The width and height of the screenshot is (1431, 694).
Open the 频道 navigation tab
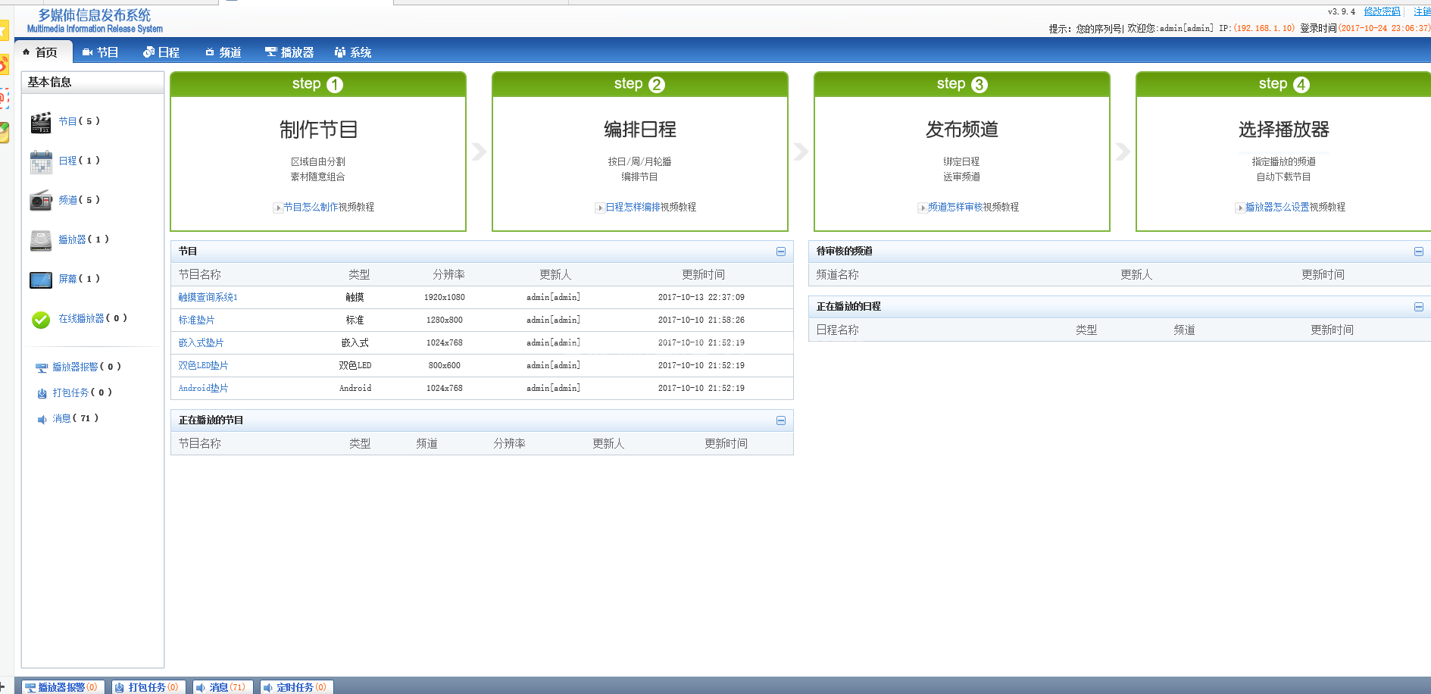(223, 52)
